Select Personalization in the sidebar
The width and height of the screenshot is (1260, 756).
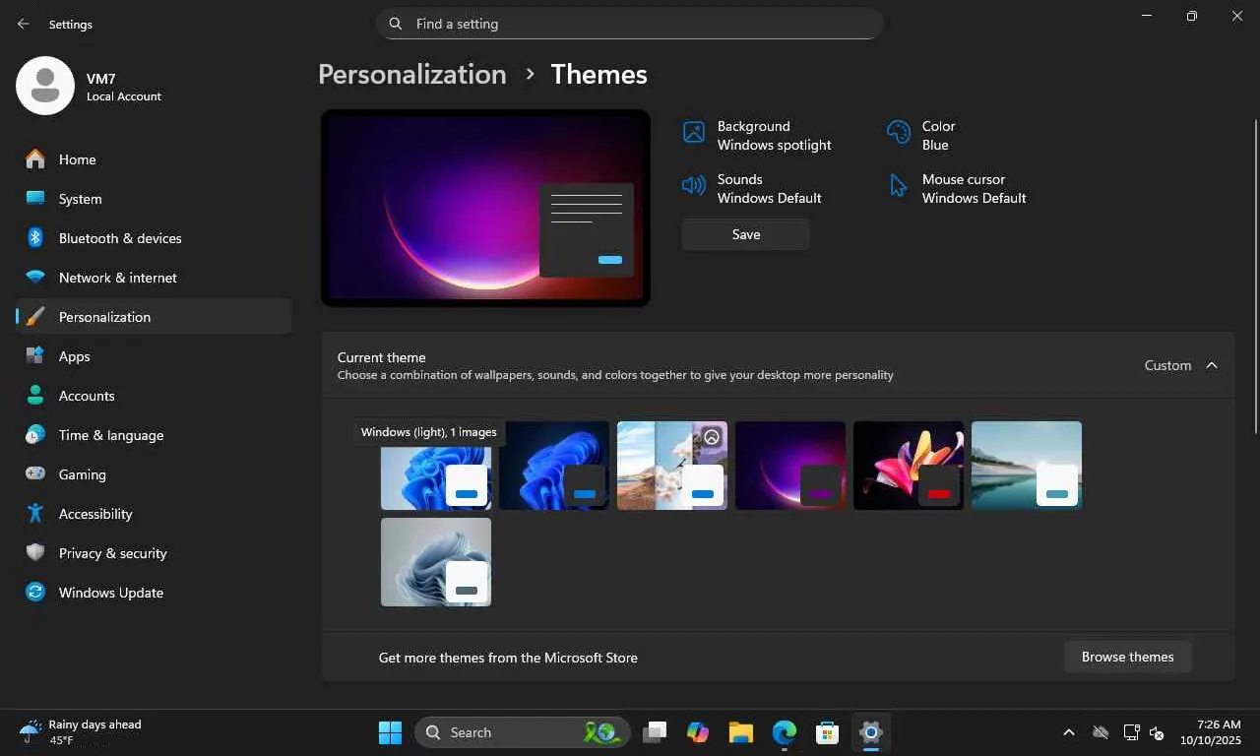pyautogui.click(x=154, y=317)
